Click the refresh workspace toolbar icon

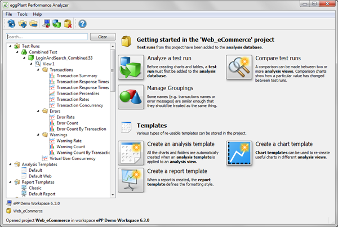[x=11, y=24]
